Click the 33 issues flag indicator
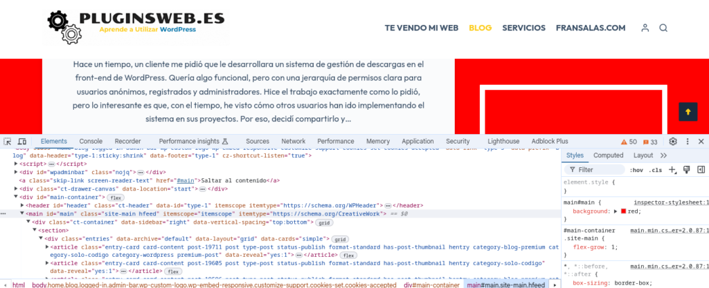The image size is (709, 288). 650,142
